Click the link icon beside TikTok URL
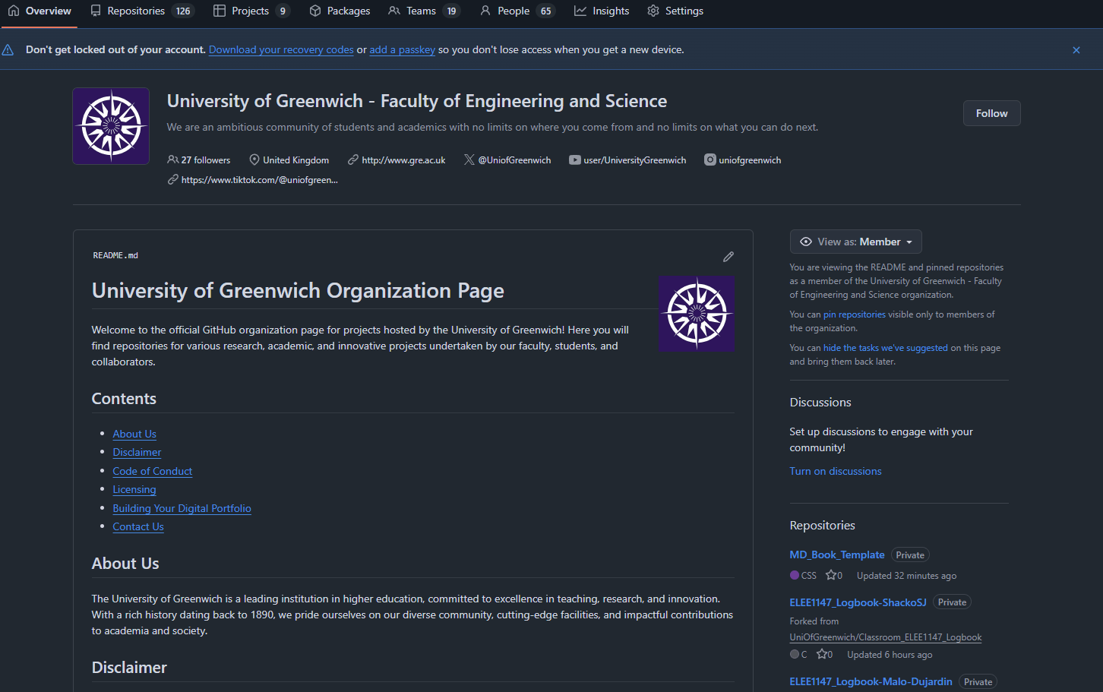The height and width of the screenshot is (692, 1103). click(173, 180)
